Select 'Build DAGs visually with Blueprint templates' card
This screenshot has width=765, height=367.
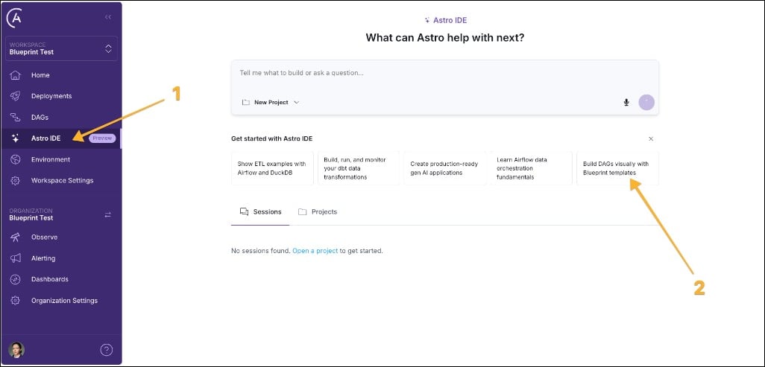tap(617, 168)
